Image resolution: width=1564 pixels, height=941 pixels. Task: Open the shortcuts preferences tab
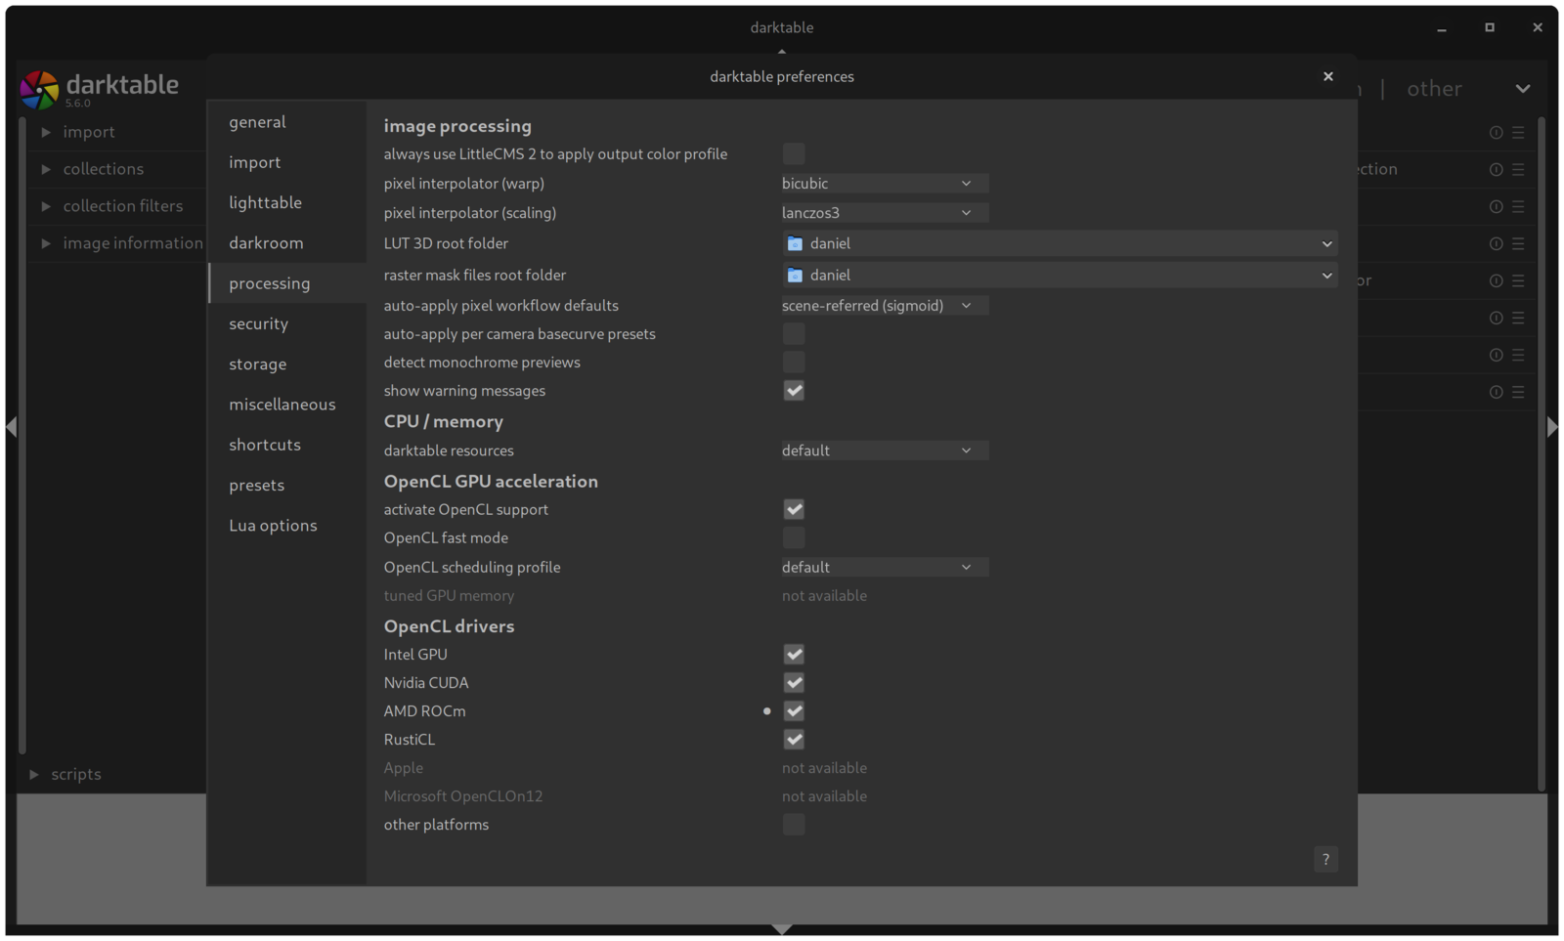[287, 445]
